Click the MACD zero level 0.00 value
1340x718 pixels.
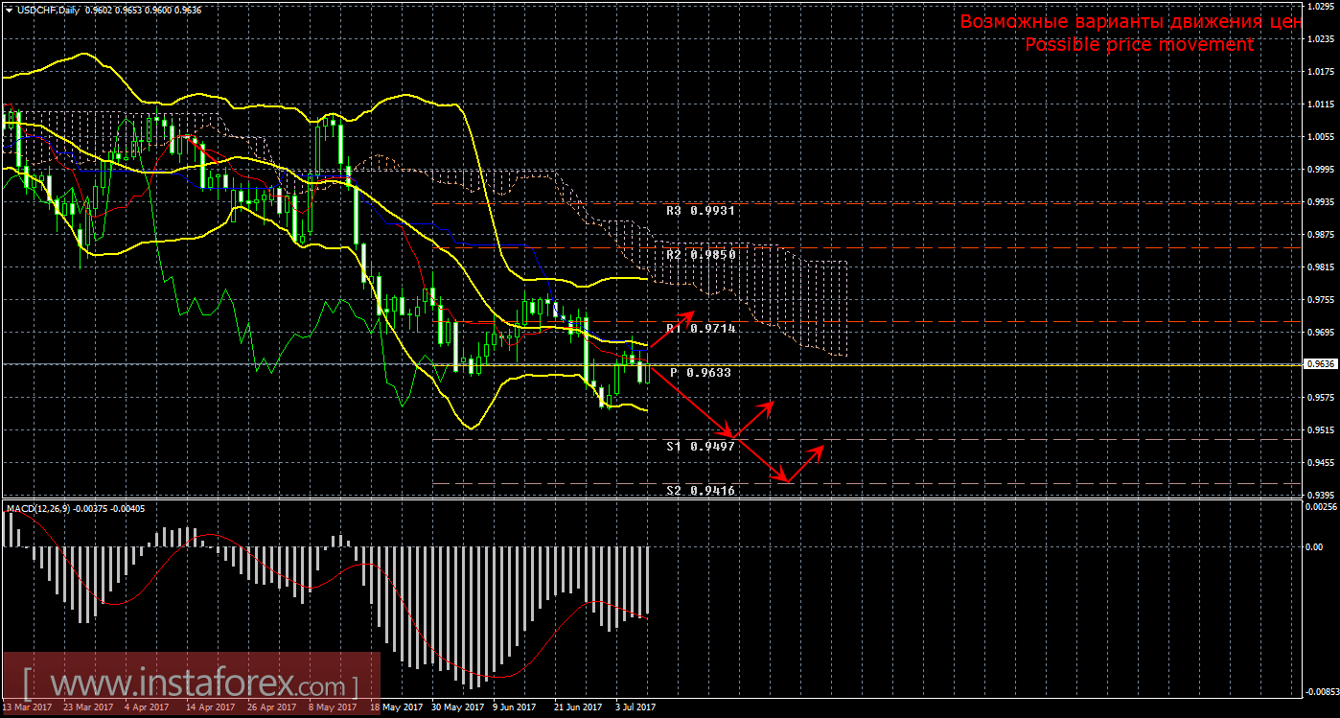[x=1313, y=546]
